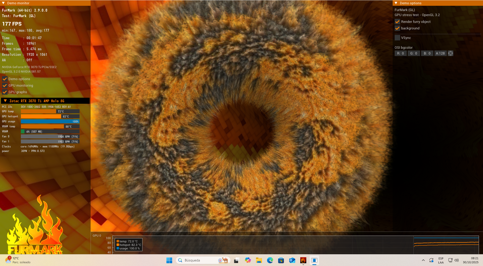Open the OSI bgcolor color swatch

click(x=451, y=53)
